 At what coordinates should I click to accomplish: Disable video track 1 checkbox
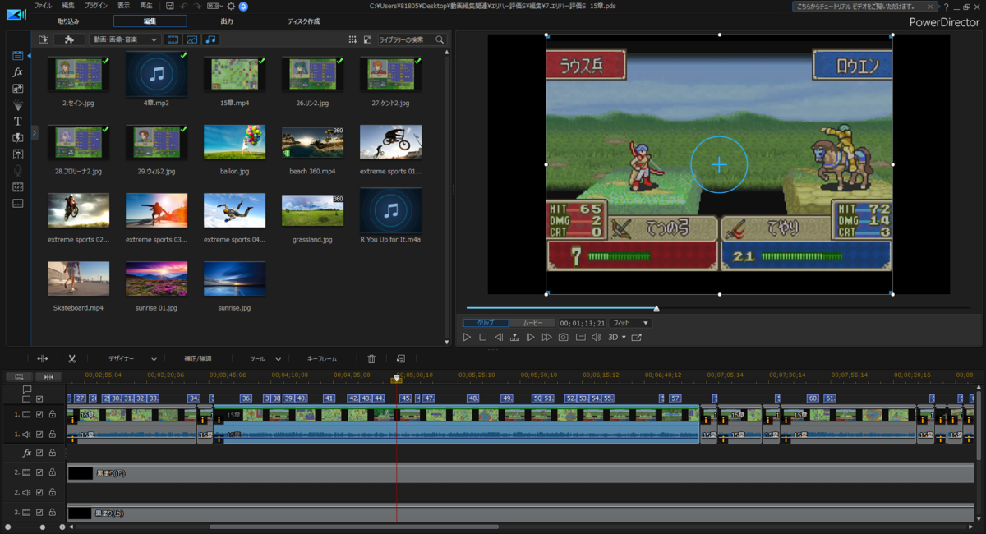pos(39,415)
